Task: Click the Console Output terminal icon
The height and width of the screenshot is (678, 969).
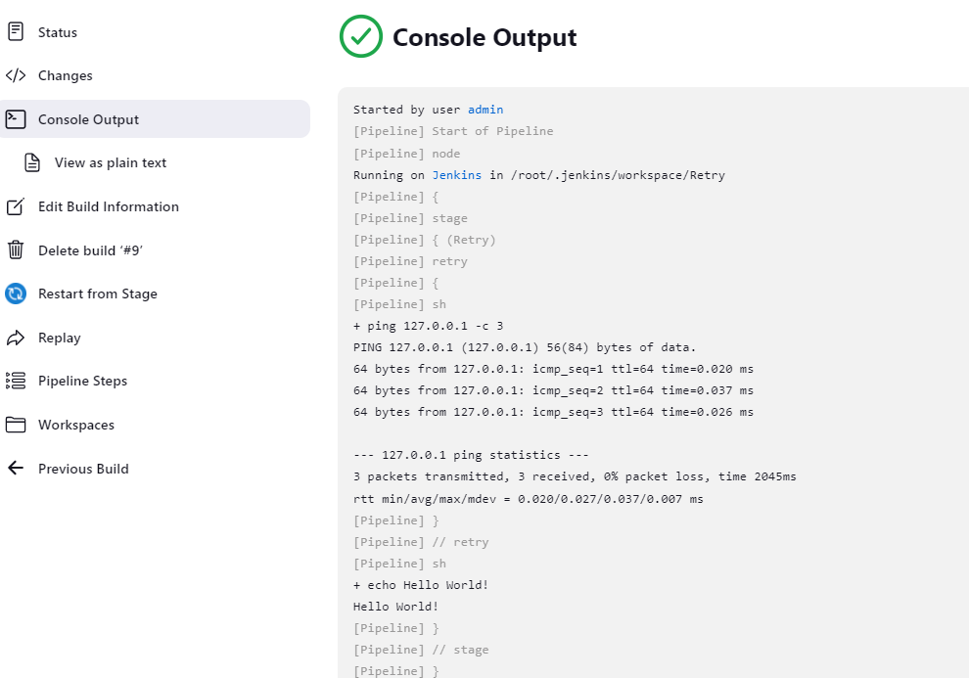Action: (16, 119)
